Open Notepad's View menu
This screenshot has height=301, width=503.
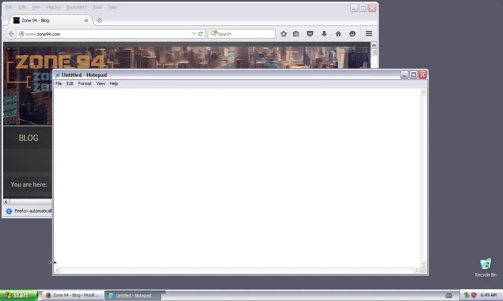101,83
